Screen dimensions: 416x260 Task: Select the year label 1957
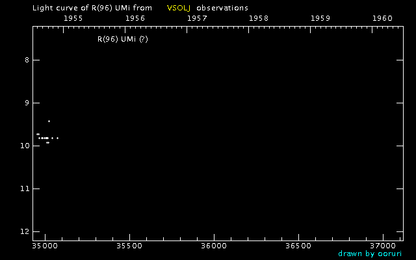point(197,18)
